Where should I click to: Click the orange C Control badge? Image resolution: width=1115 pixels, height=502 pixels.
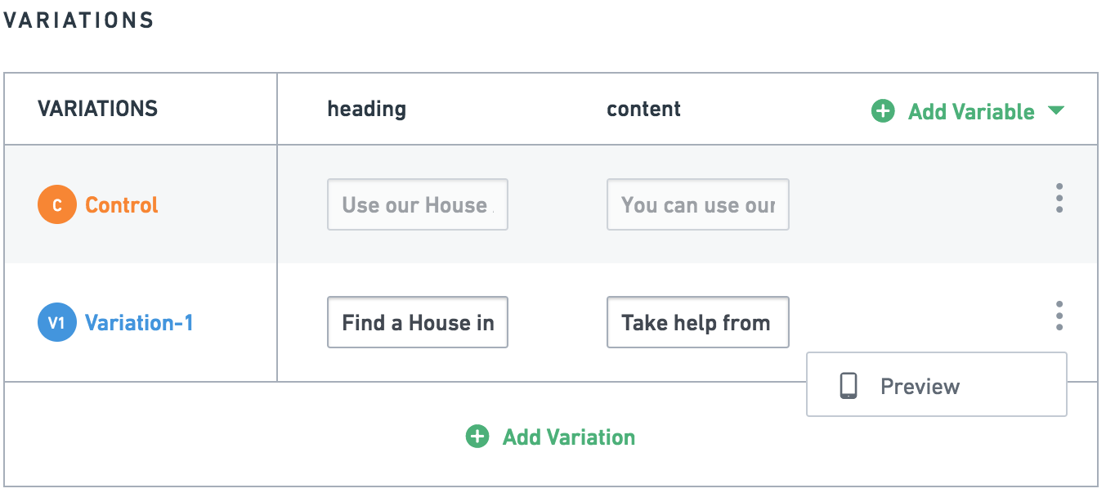[x=57, y=204]
